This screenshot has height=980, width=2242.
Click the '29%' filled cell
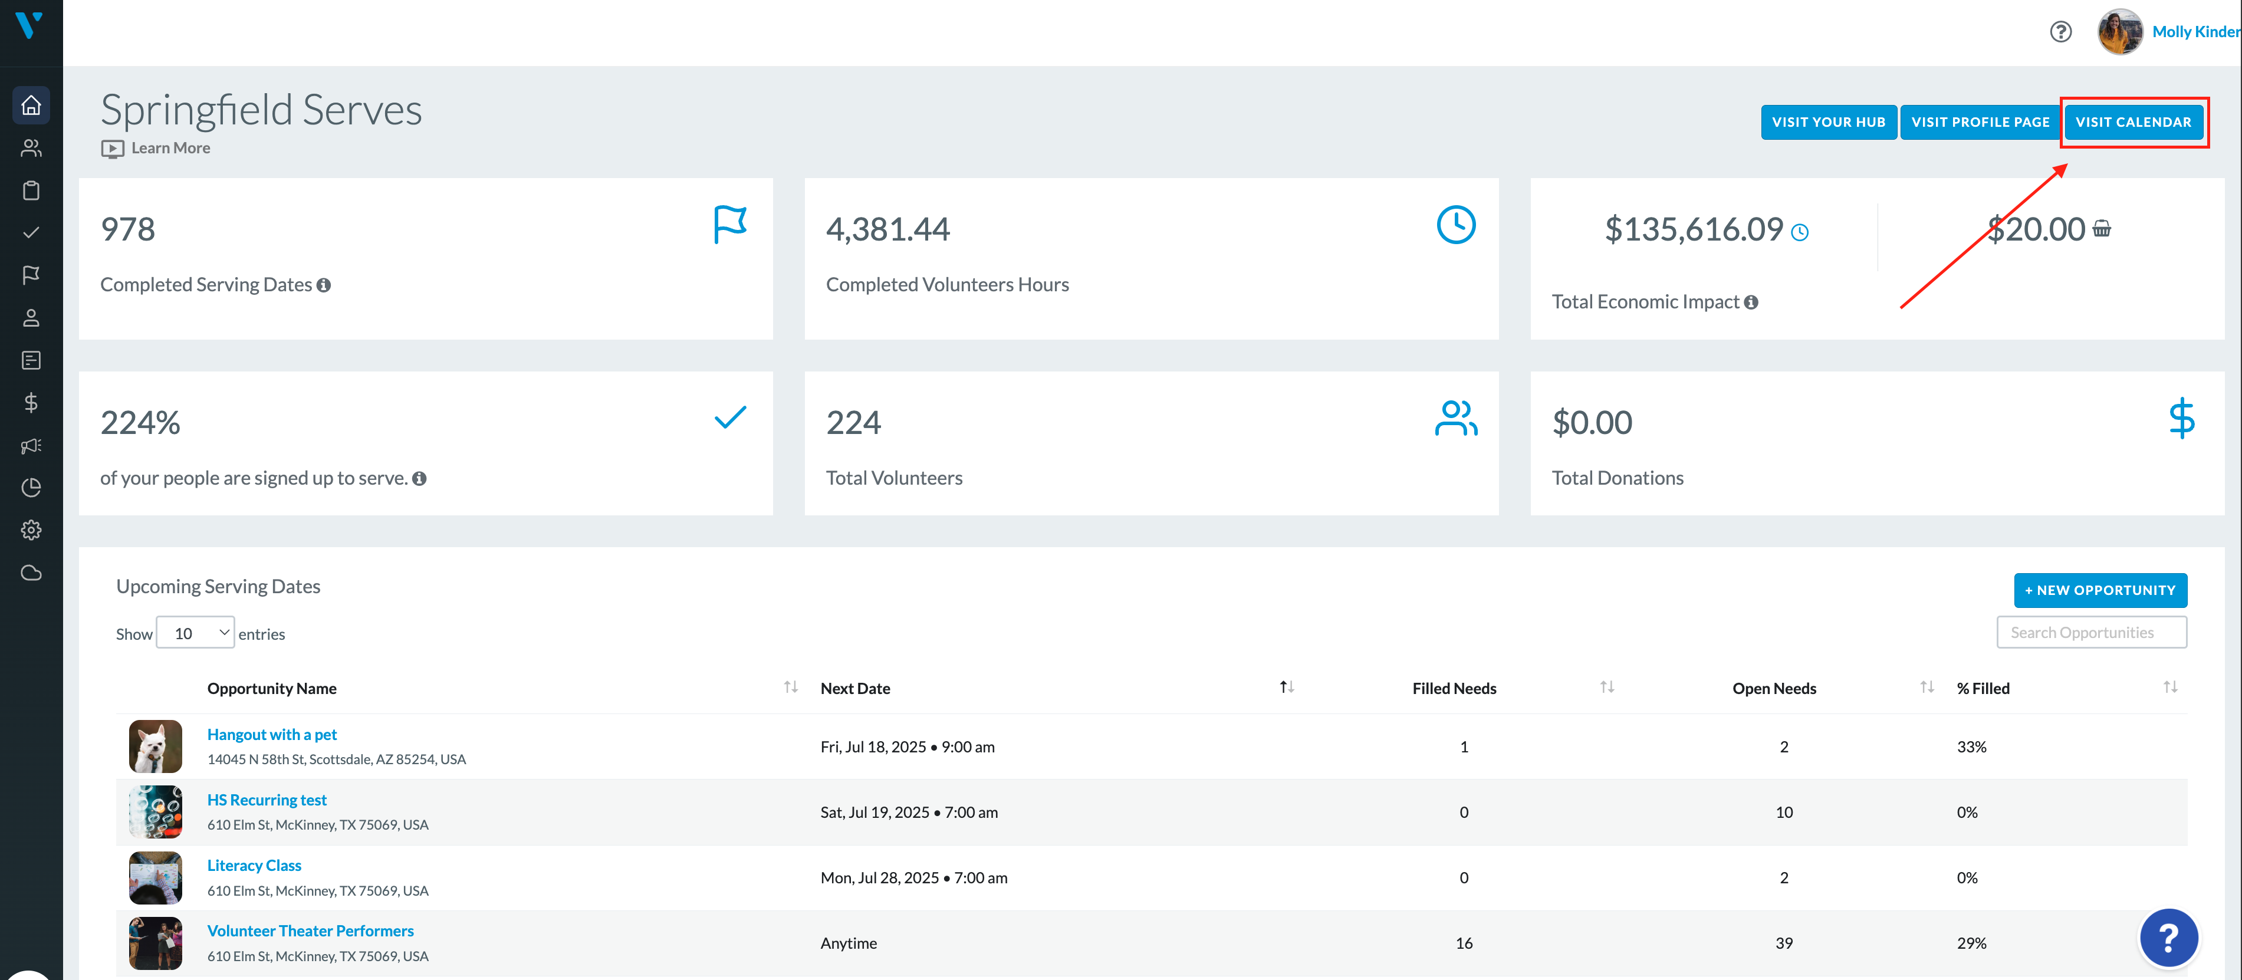coord(1971,943)
